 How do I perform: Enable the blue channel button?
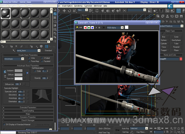click(92, 27)
